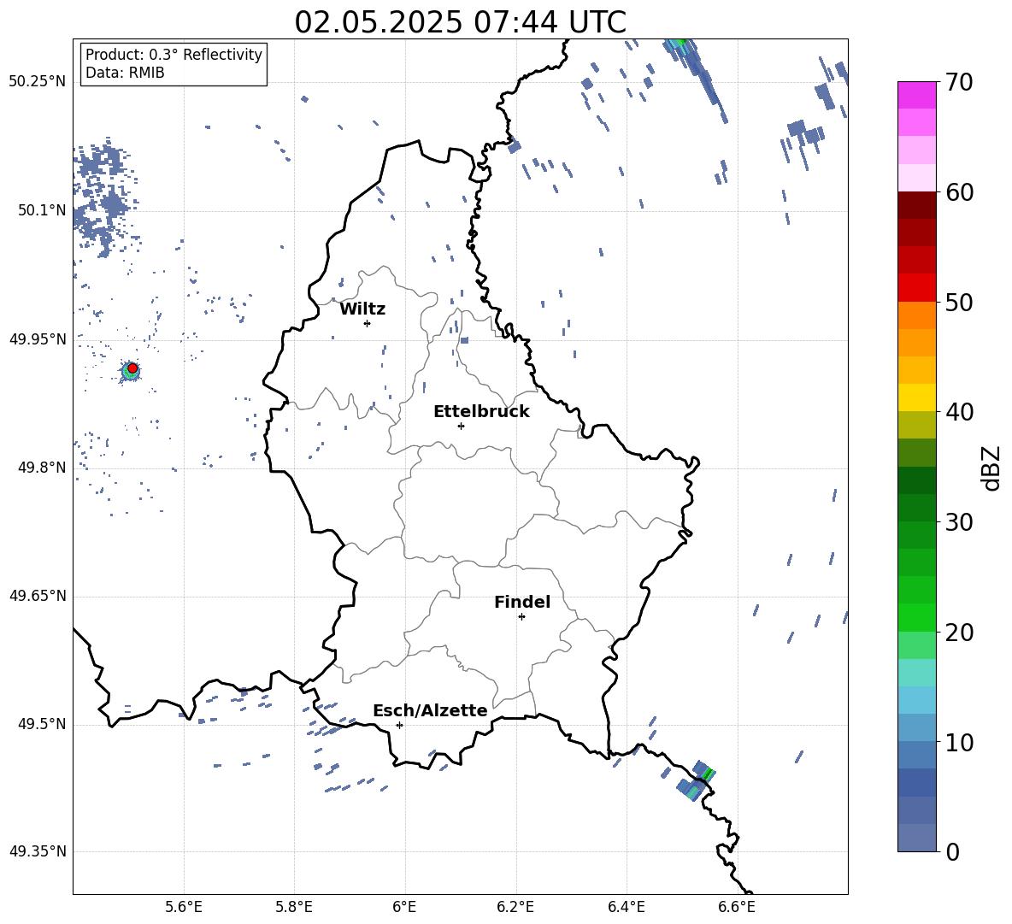Click the dBZ colorbar axis label

(991, 468)
